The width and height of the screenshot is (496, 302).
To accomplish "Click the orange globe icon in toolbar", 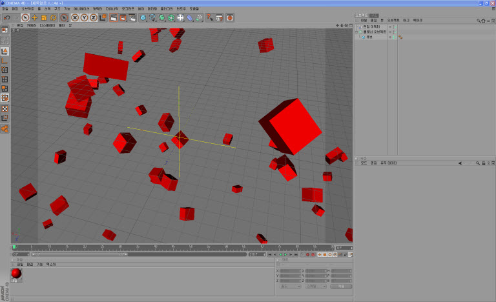I will [x=230, y=17].
